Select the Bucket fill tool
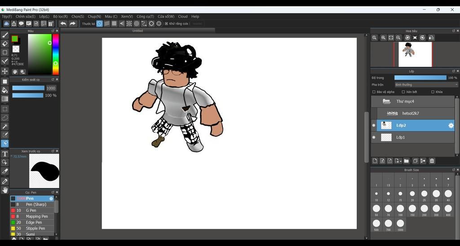The height and width of the screenshot is (246, 460). coord(4,90)
